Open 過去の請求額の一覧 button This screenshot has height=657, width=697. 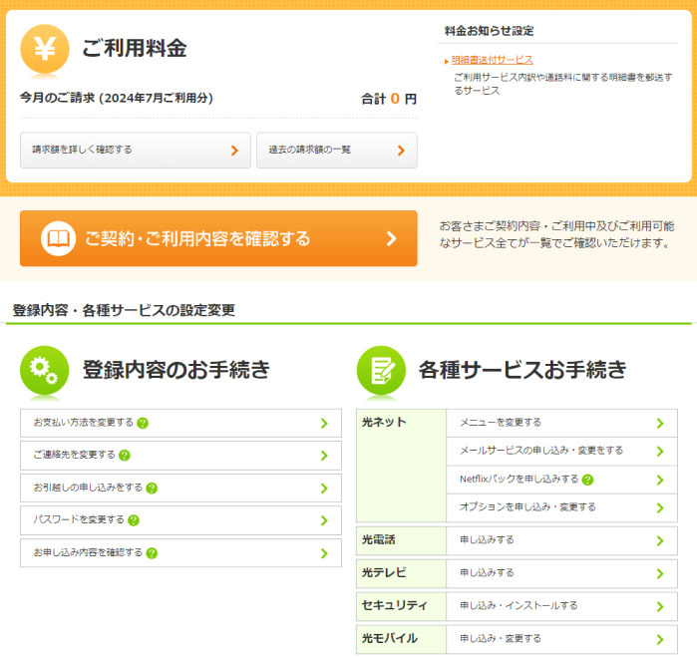click(x=336, y=151)
